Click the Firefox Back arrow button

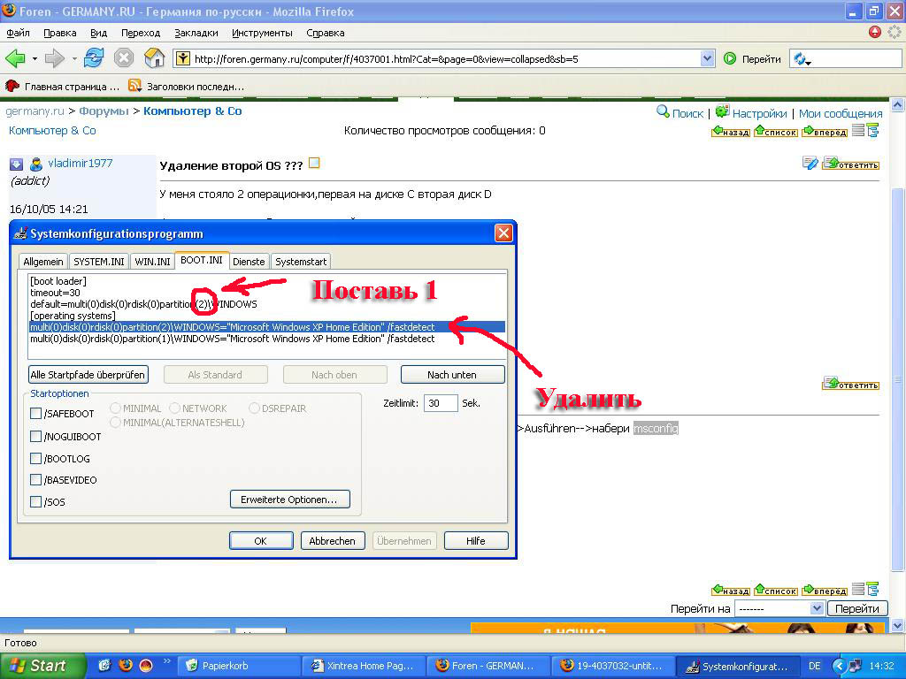(x=15, y=58)
